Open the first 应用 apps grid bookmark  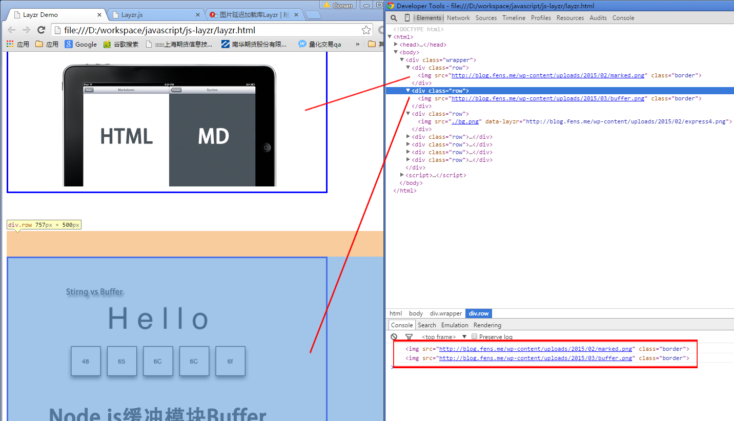(x=18, y=45)
